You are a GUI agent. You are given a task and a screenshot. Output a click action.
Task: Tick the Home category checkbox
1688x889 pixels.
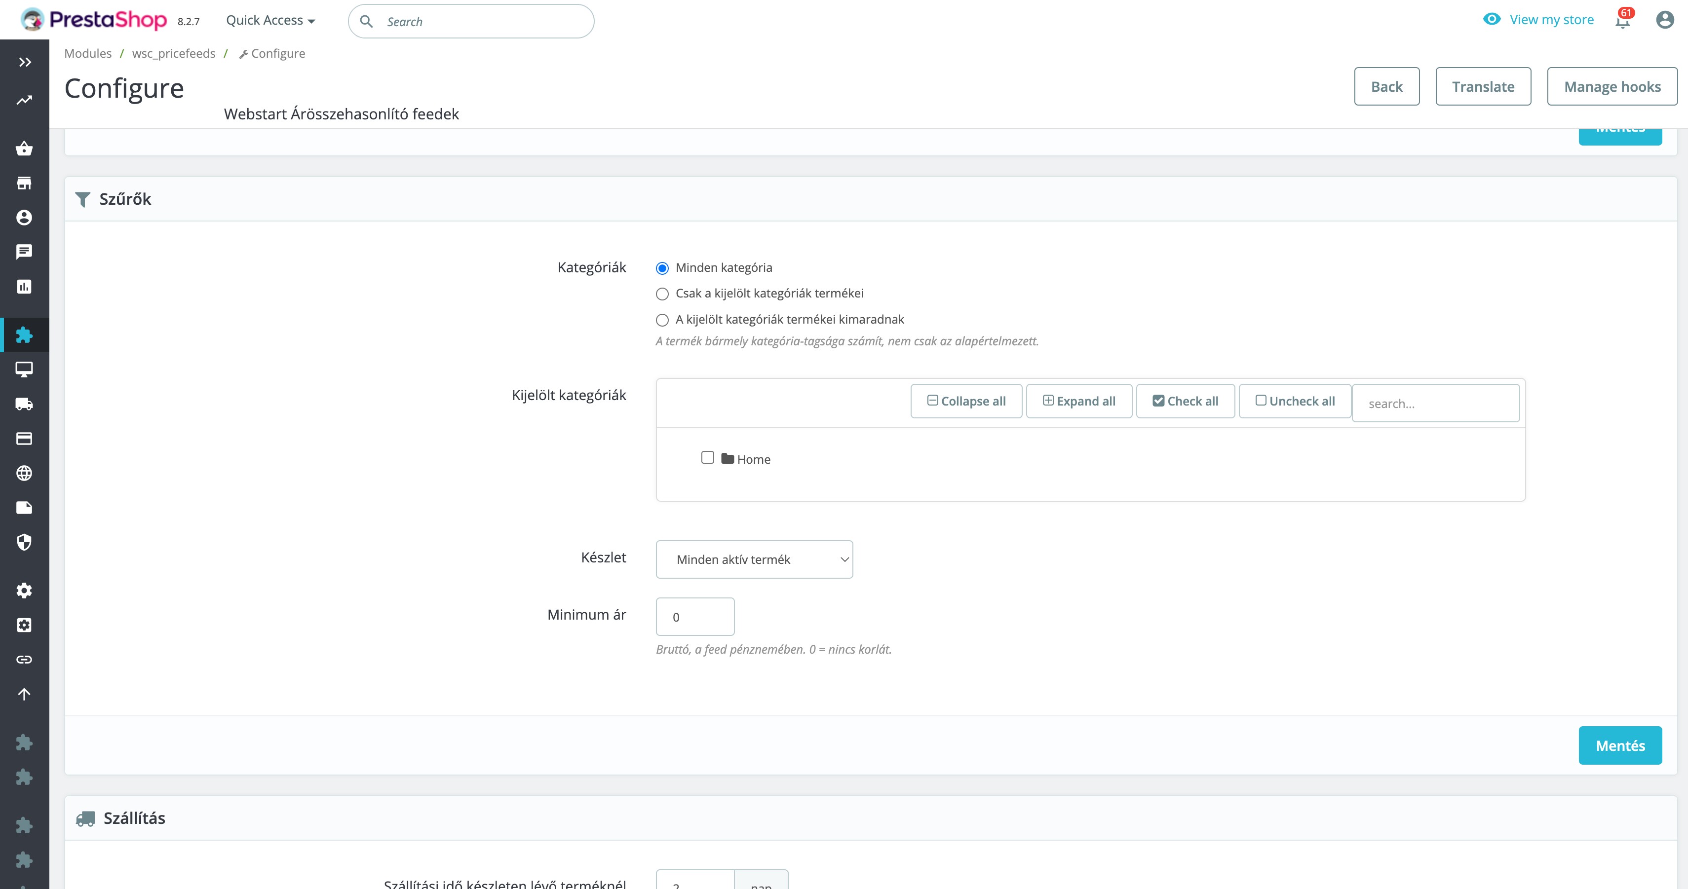708,457
